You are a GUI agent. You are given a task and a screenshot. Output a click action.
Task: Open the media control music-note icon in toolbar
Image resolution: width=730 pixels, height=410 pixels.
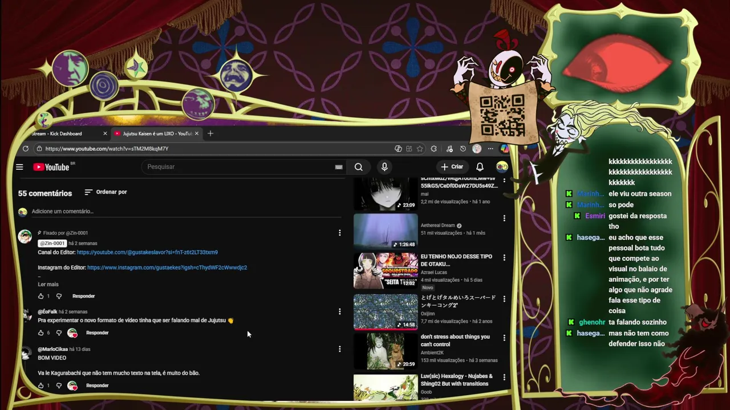tap(449, 149)
